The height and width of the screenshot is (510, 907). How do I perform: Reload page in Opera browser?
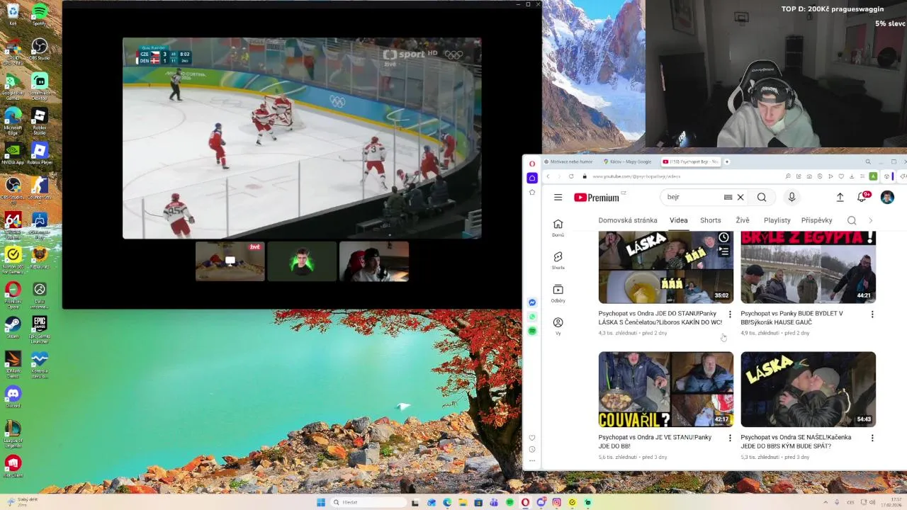(571, 176)
